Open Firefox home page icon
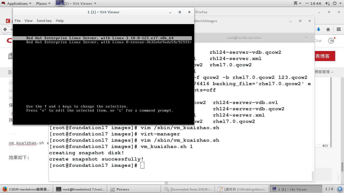344x193 pixels. [x=328, y=29]
